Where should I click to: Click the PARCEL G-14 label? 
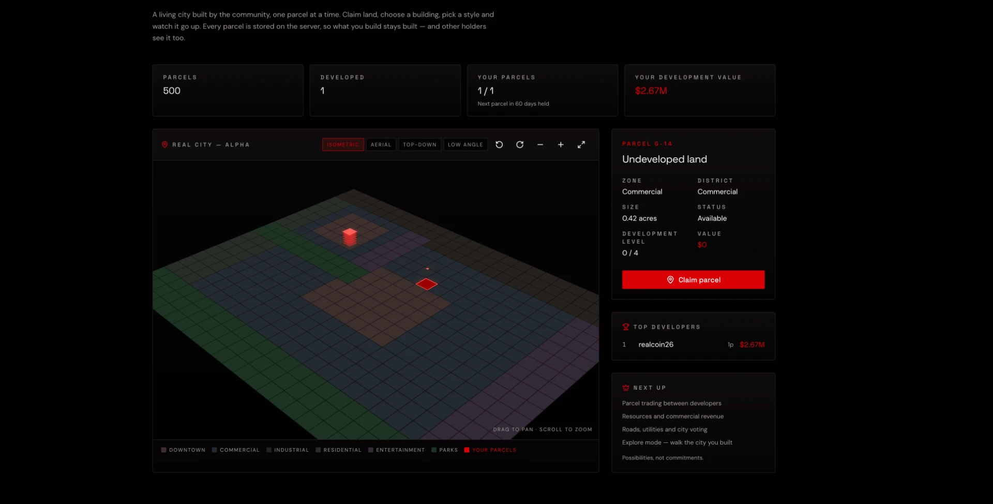[646, 144]
